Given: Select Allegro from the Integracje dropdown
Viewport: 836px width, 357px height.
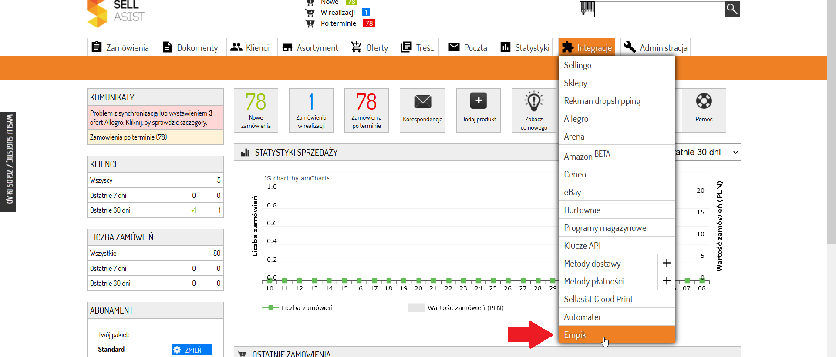Looking at the screenshot, I should pyautogui.click(x=617, y=118).
